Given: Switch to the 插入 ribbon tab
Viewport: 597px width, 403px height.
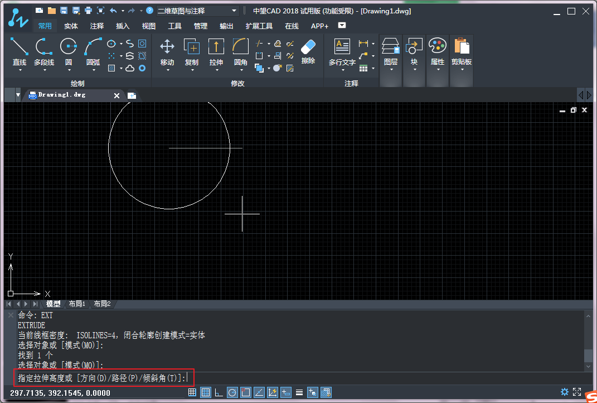Looking at the screenshot, I should (123, 26).
